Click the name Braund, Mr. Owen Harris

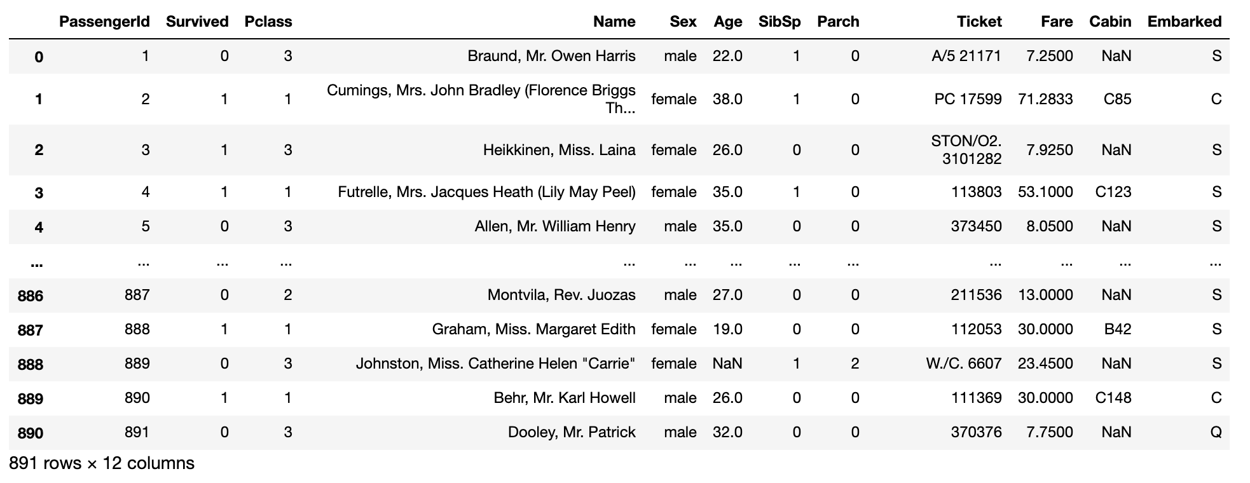click(x=551, y=56)
